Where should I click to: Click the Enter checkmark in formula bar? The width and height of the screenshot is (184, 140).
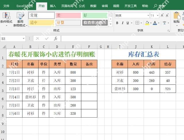[x=47, y=39]
